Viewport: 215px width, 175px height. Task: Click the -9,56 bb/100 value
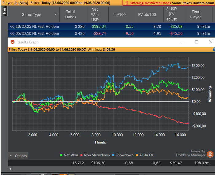click(129, 34)
